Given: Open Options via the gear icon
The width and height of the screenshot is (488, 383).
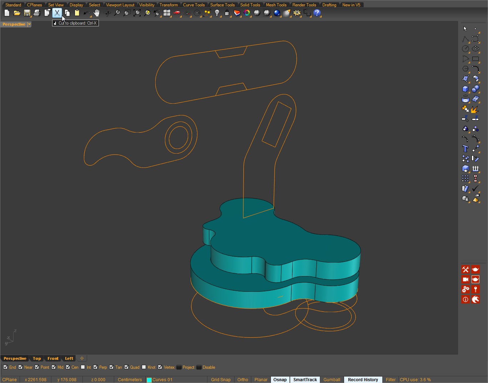Looking at the screenshot, I should (297, 13).
